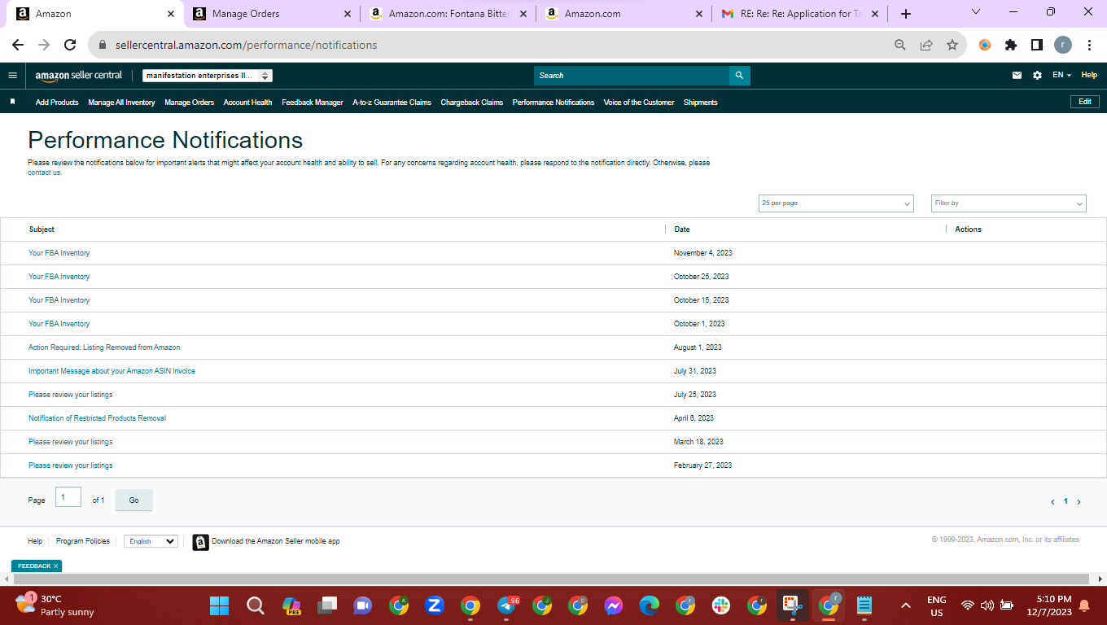Open the English language selector in footer
This screenshot has height=625, width=1107.
[x=151, y=541]
